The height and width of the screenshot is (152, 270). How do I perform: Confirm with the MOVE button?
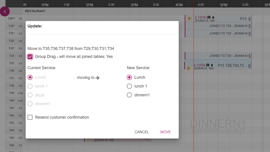(x=166, y=132)
